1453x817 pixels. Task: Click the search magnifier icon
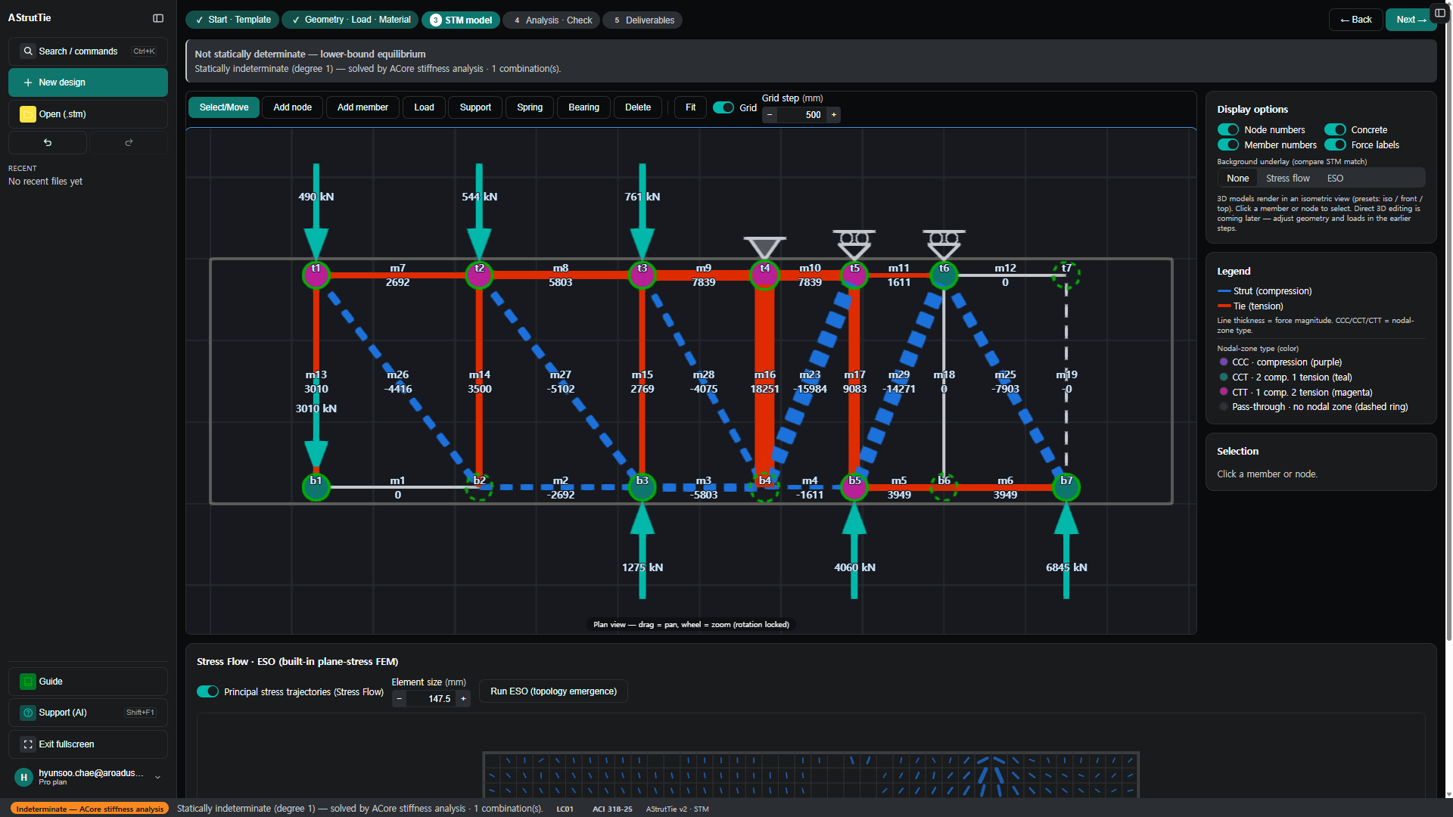[28, 51]
